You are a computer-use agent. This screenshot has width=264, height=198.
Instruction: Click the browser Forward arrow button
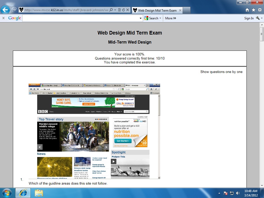(14, 10)
